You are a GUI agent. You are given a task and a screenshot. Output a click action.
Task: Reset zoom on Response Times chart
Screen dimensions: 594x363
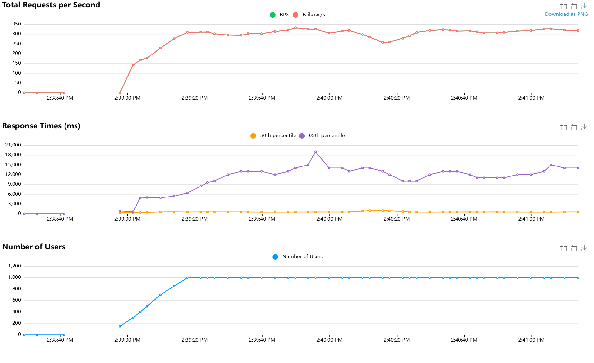pyautogui.click(x=574, y=127)
